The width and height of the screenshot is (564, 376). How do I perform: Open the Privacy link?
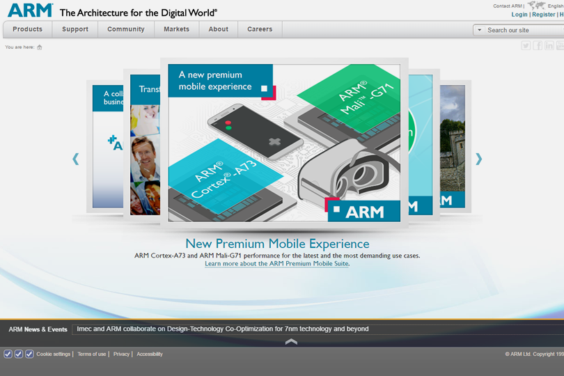(x=121, y=354)
